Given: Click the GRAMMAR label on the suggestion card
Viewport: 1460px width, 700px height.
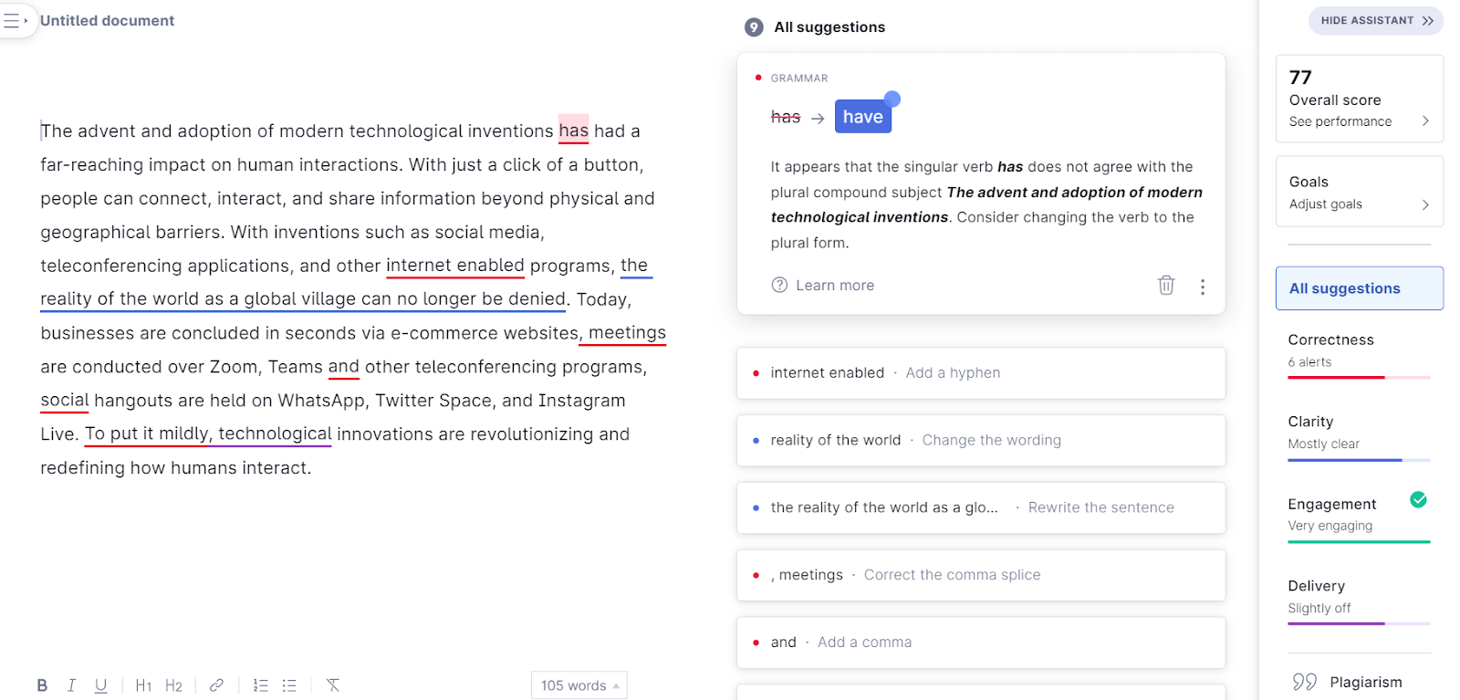Looking at the screenshot, I should coord(799,78).
